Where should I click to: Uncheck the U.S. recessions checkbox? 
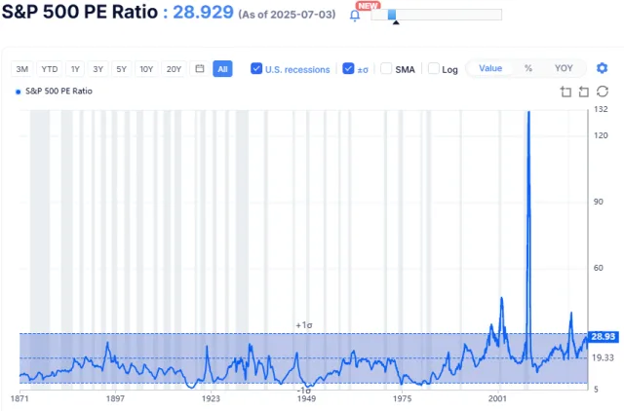click(256, 68)
